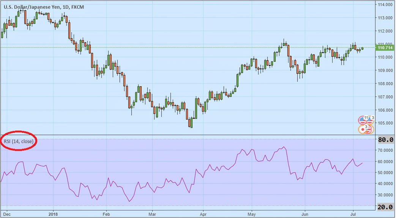Click the 106.000 price axis label
The width and height of the screenshot is (396, 218).
click(x=385, y=110)
